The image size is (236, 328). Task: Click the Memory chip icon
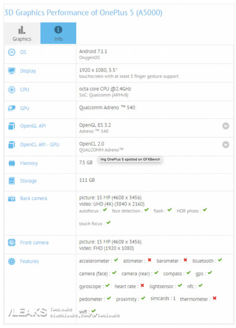(x=11, y=163)
